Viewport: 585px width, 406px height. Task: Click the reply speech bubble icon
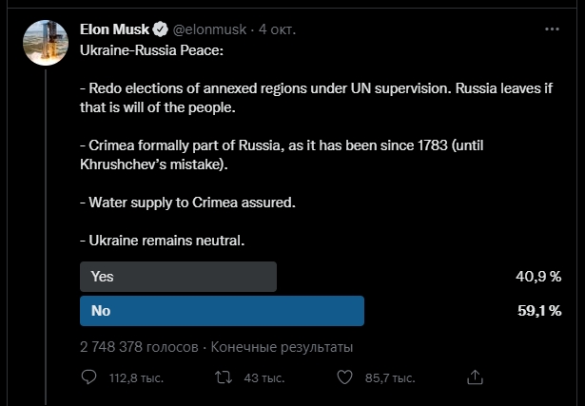tap(88, 378)
